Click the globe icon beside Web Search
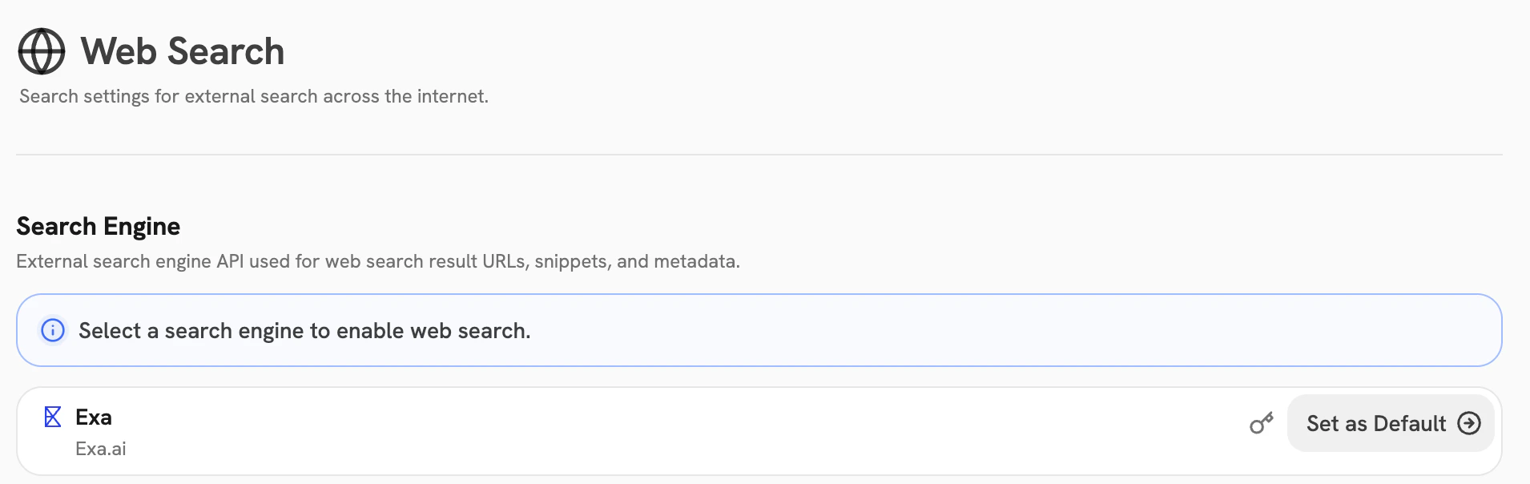The image size is (1530, 484). tap(40, 50)
